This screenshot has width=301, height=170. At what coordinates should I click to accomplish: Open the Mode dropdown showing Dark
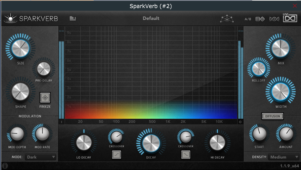[41, 157]
